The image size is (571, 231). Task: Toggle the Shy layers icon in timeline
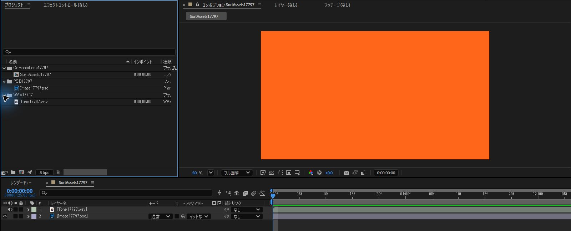click(x=237, y=193)
